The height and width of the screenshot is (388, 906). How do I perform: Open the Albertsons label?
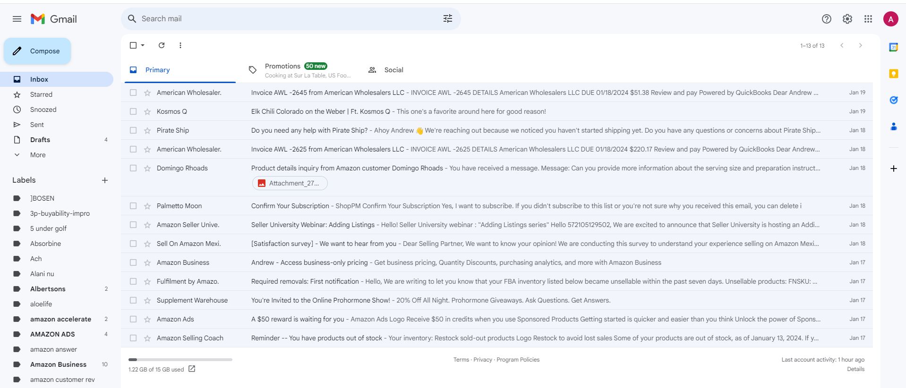point(48,289)
